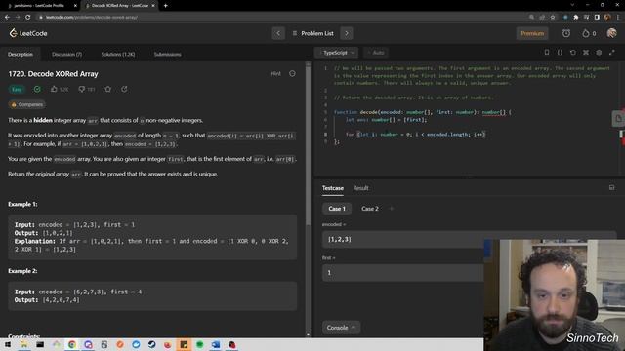Click the first input field
625x351 pixels.
(402, 273)
